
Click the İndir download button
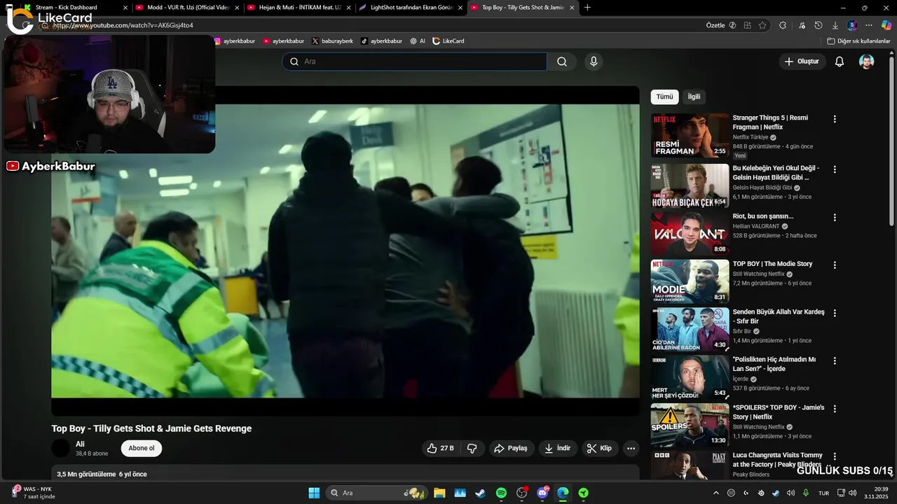(x=558, y=448)
